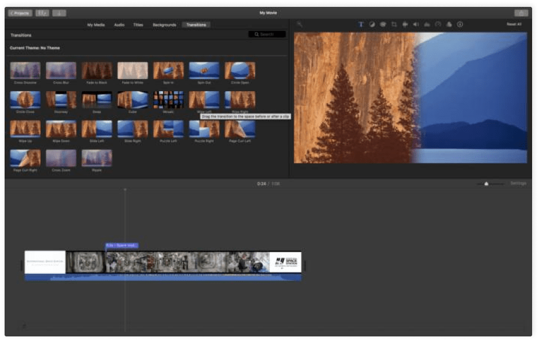Switch to the Audio tab
539x341 pixels.
[119, 25]
